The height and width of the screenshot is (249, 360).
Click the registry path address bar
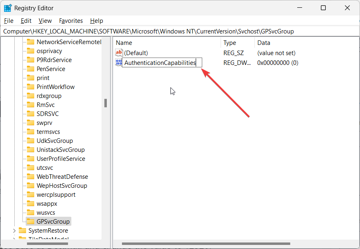click(x=180, y=31)
